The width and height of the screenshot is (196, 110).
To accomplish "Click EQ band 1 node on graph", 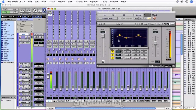I will coord(120,35).
